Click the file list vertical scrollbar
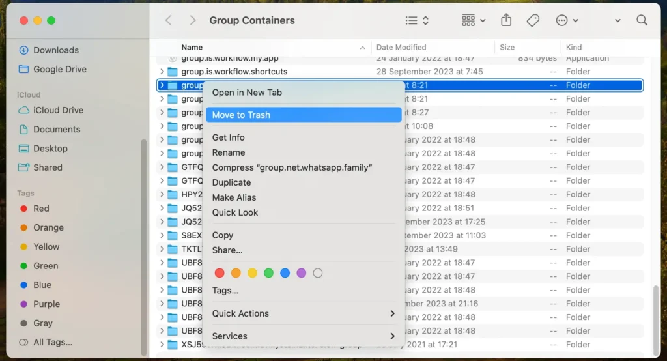The width and height of the screenshot is (667, 361). click(x=656, y=320)
